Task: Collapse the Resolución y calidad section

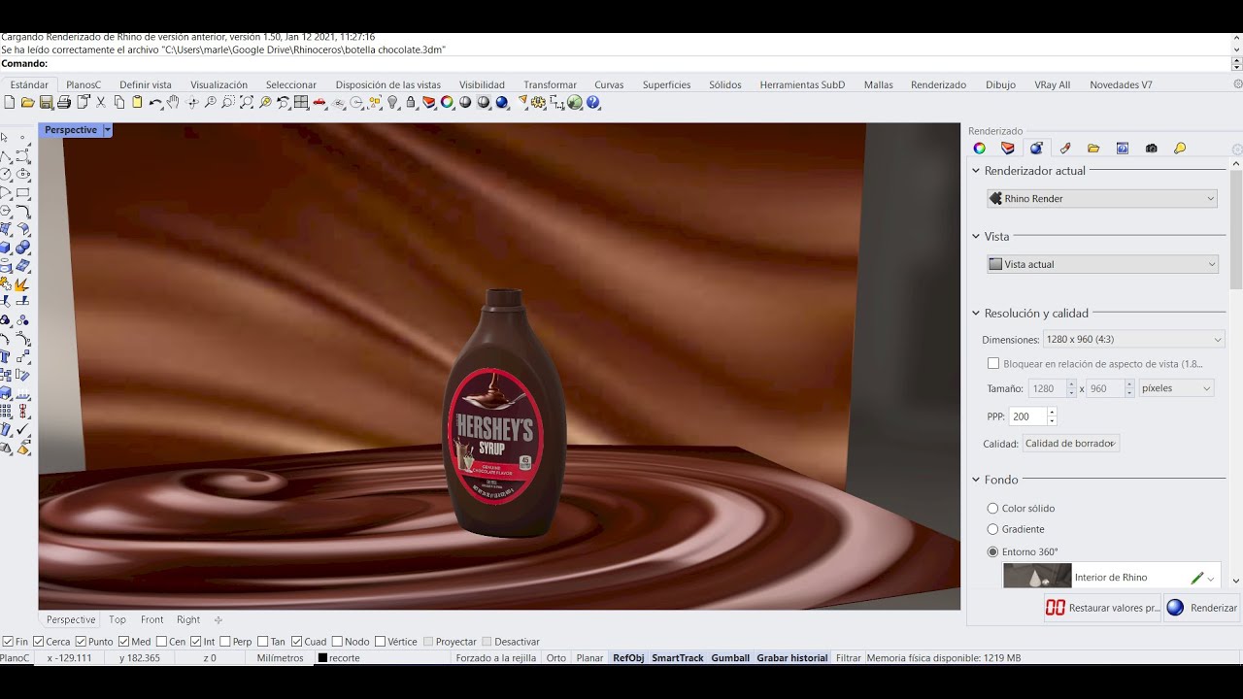Action: pyautogui.click(x=976, y=314)
